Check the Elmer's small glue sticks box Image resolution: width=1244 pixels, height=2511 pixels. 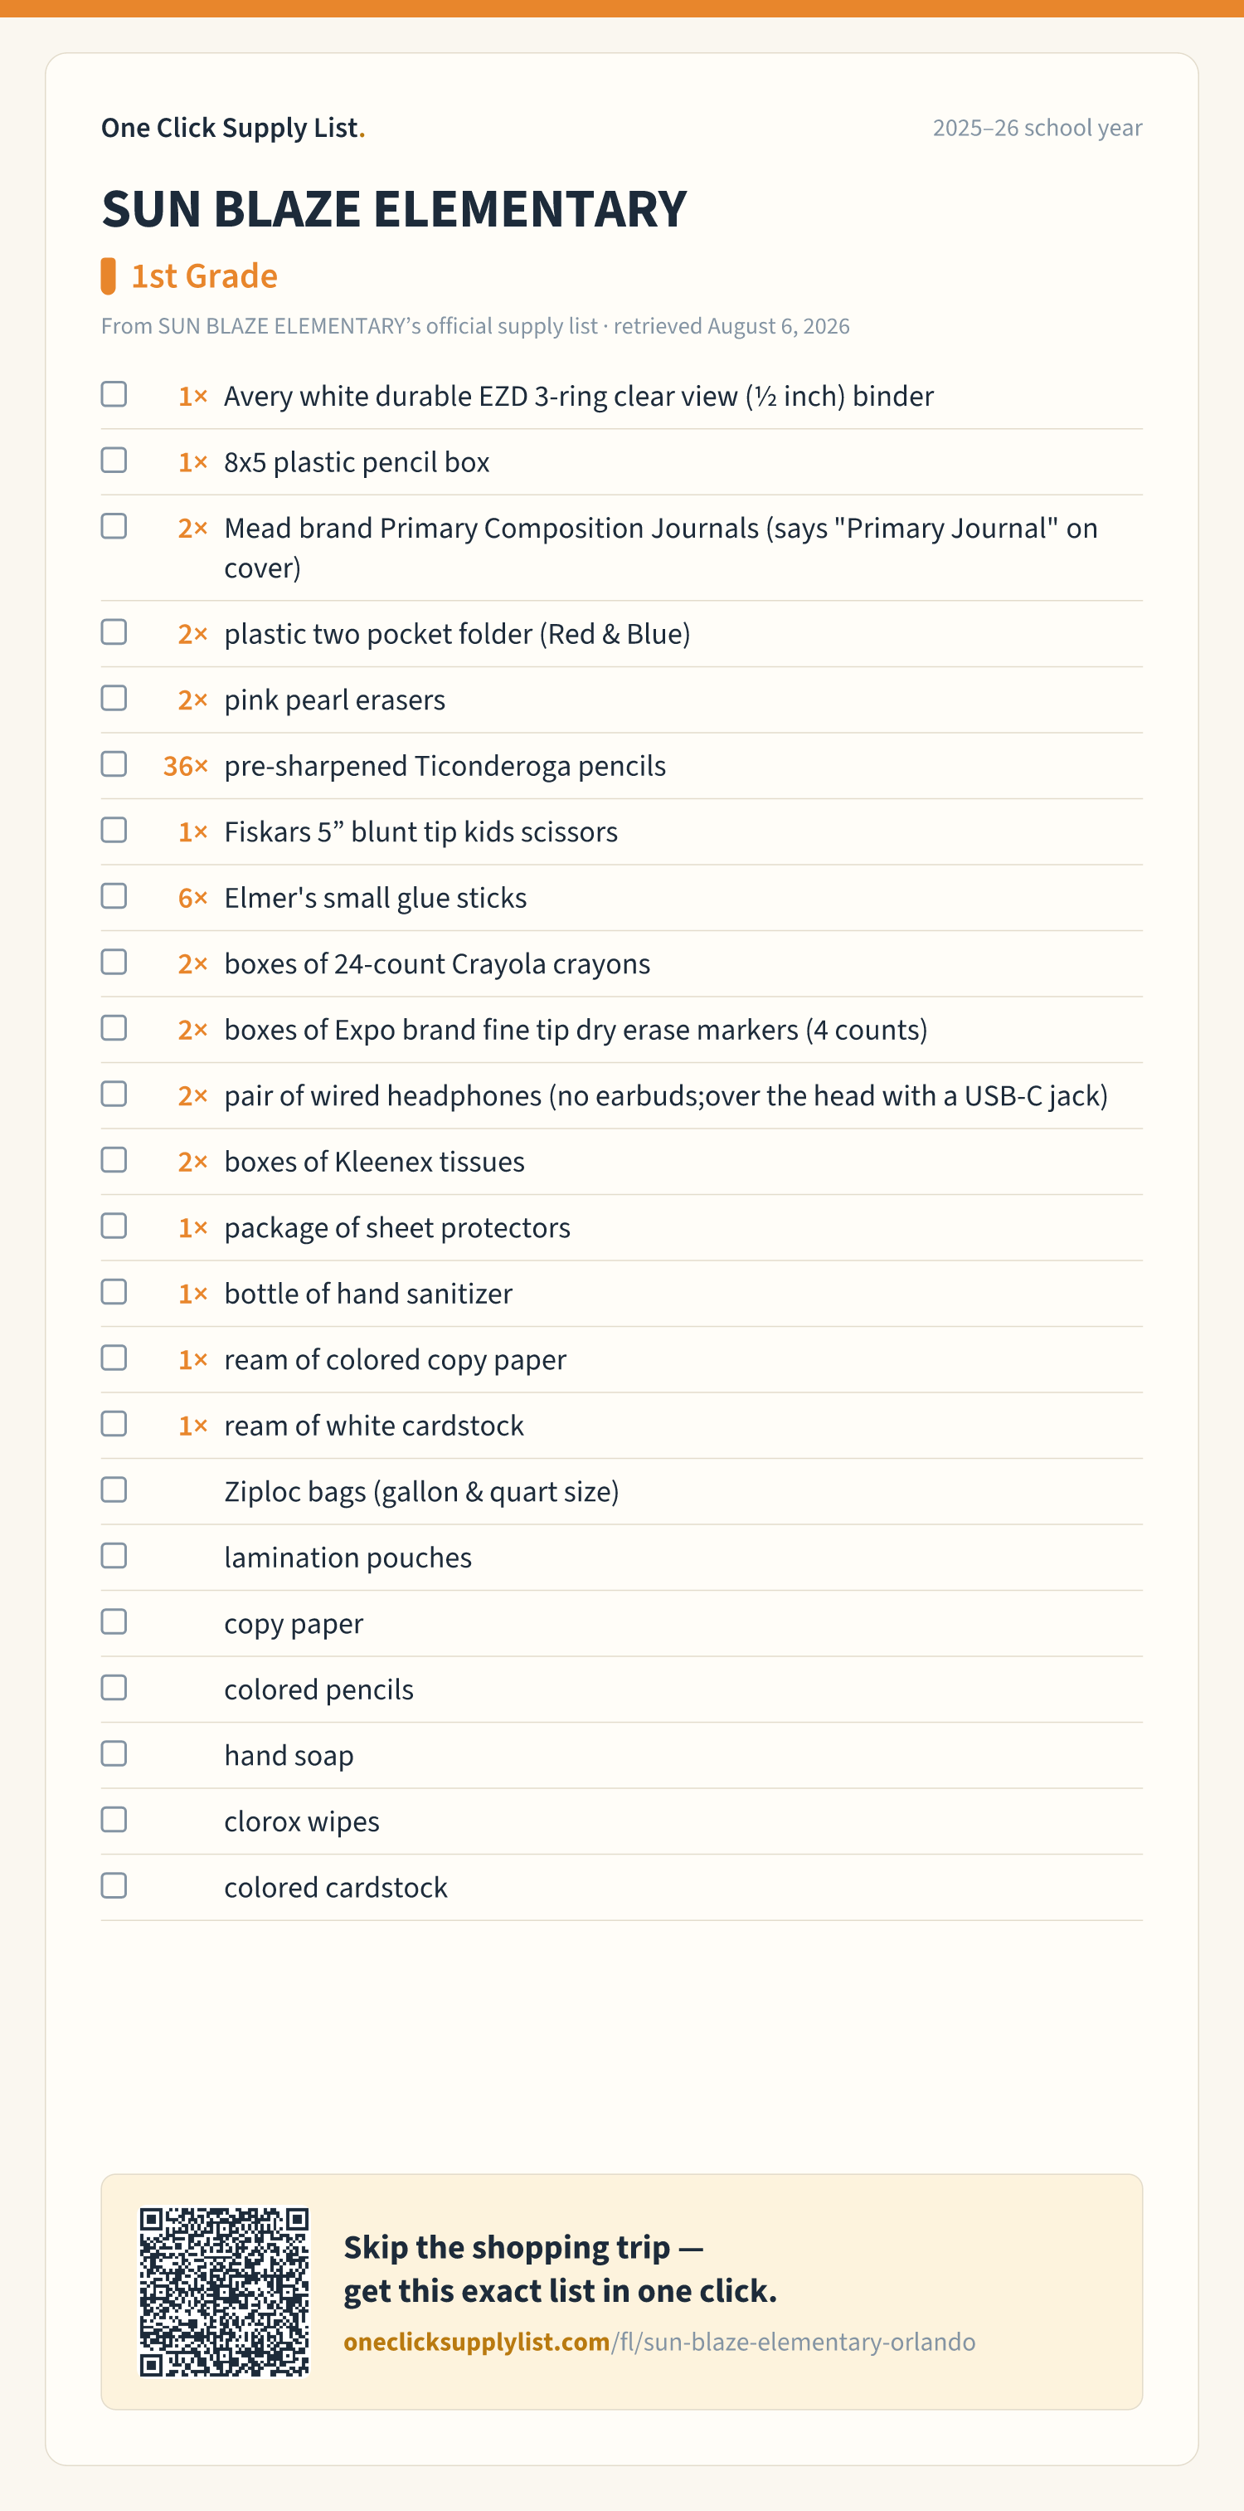pos(114,896)
